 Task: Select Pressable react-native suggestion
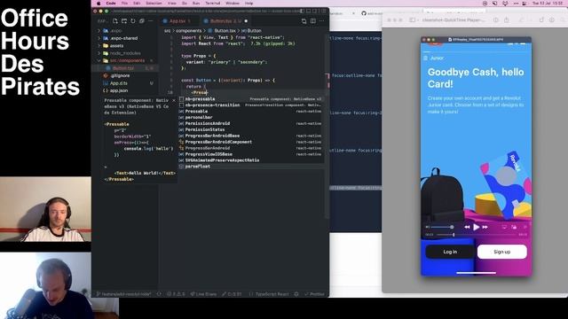pos(250,112)
